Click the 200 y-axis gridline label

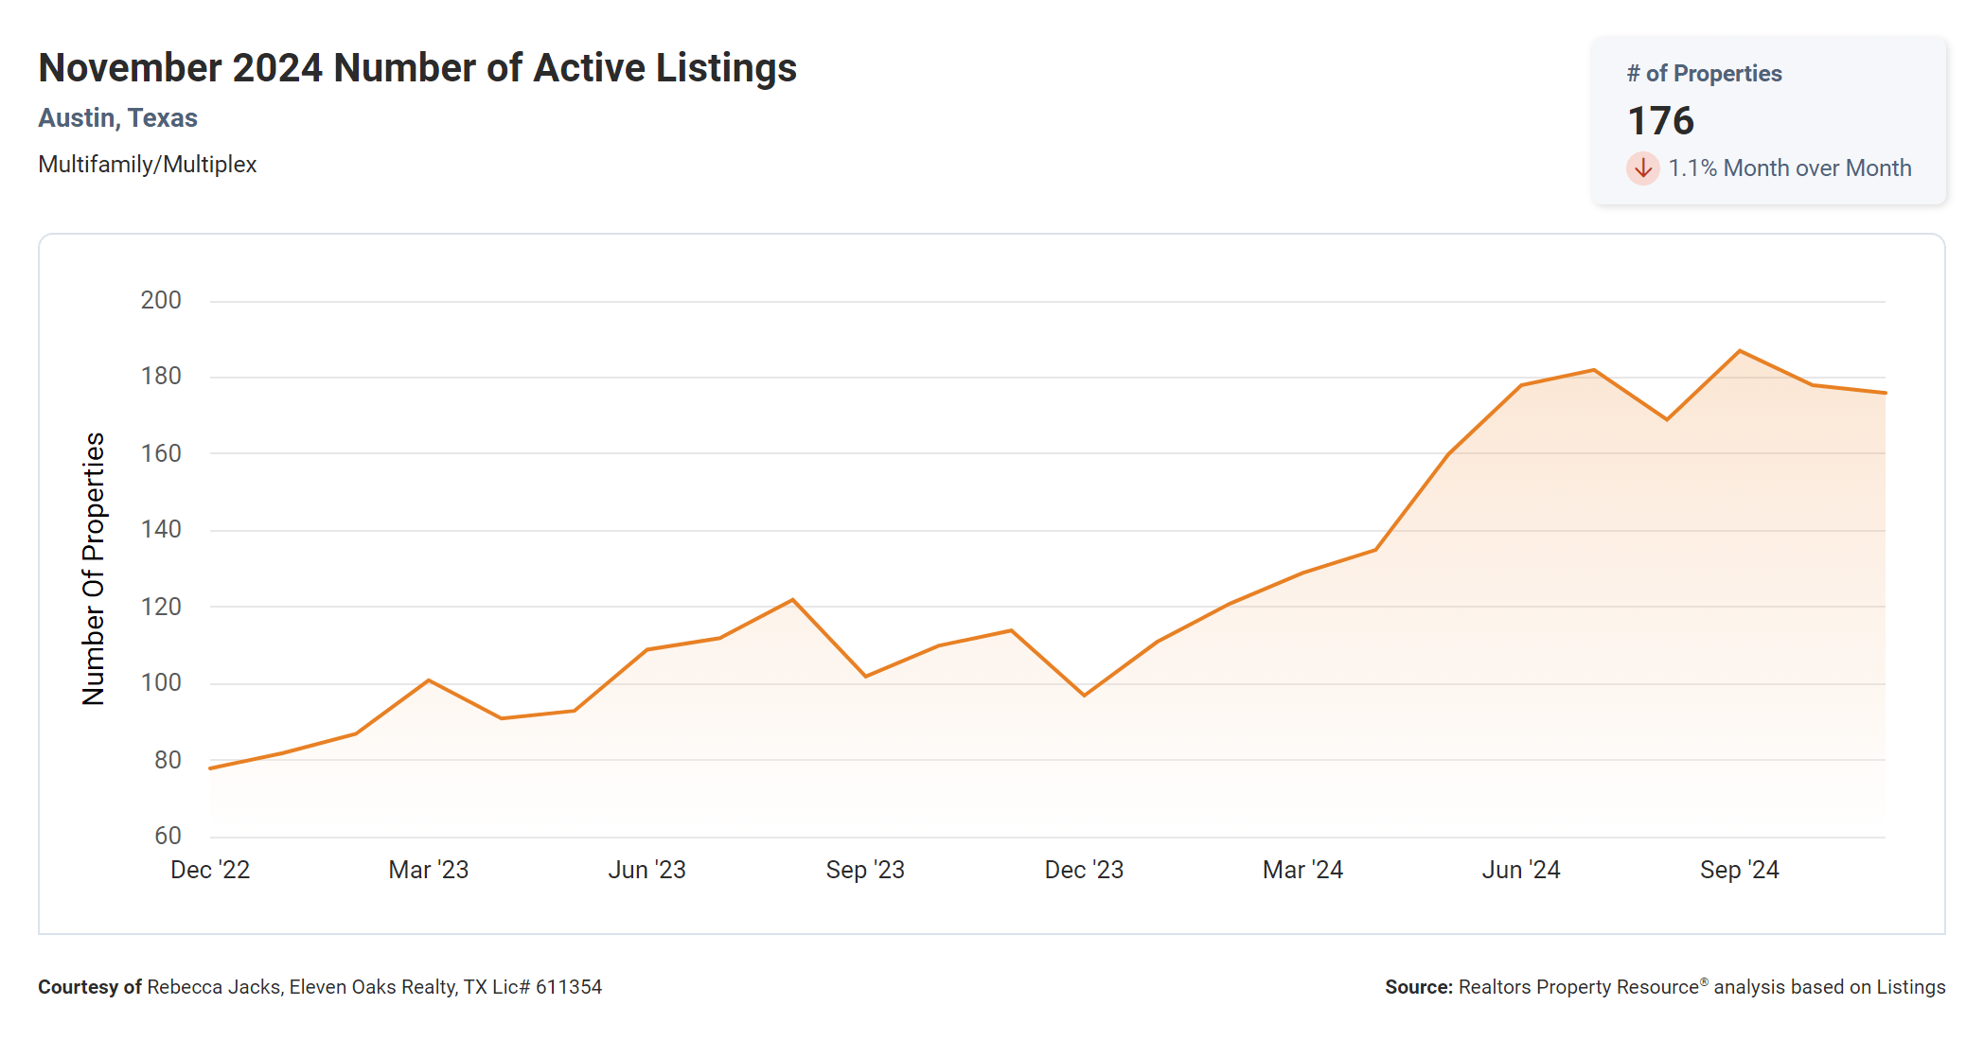(x=161, y=301)
